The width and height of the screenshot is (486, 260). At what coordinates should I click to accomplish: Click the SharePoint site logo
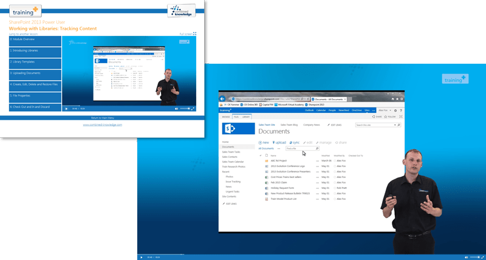coord(238,128)
